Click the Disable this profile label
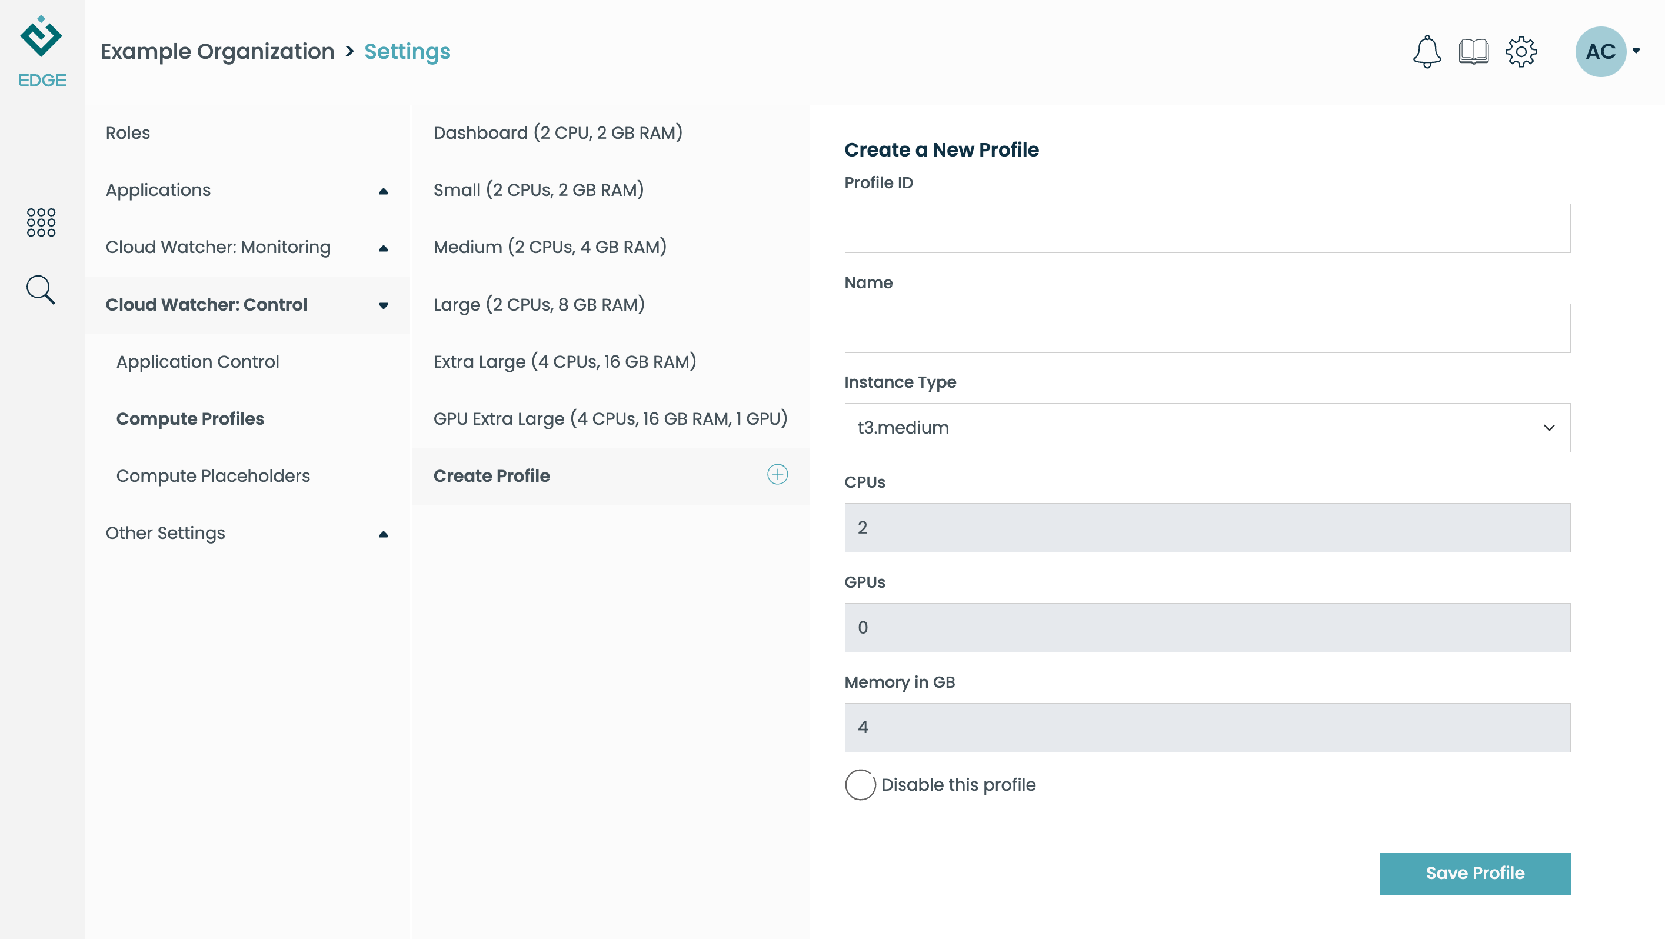Screen dimensions: 1665x939 958,784
